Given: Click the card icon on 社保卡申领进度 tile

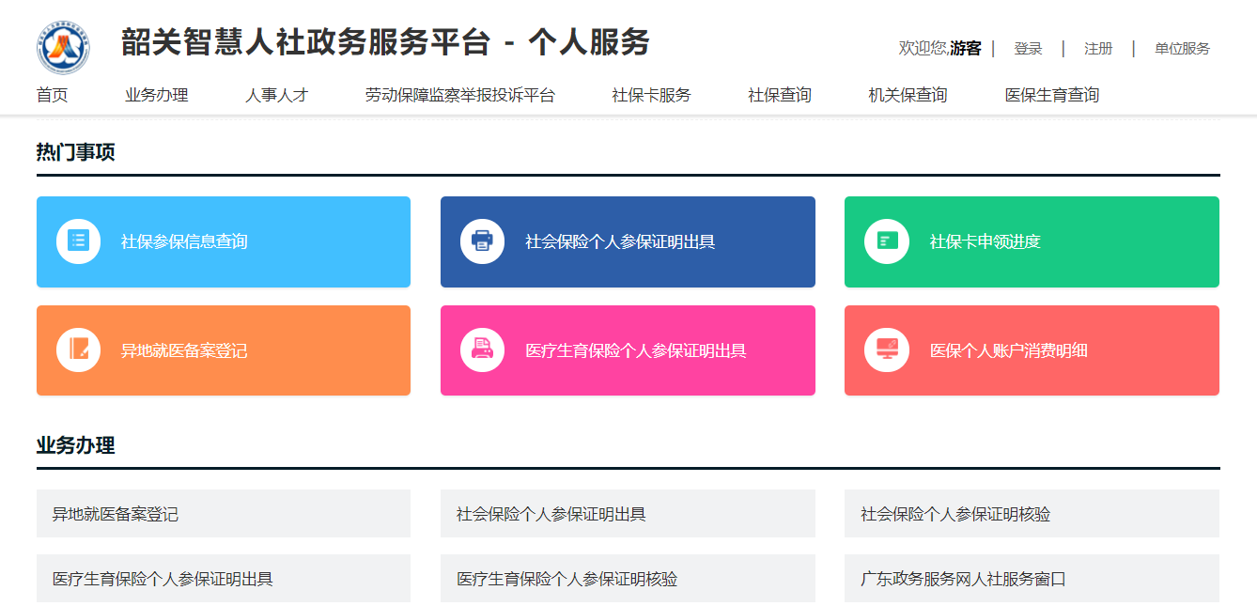Looking at the screenshot, I should (886, 241).
